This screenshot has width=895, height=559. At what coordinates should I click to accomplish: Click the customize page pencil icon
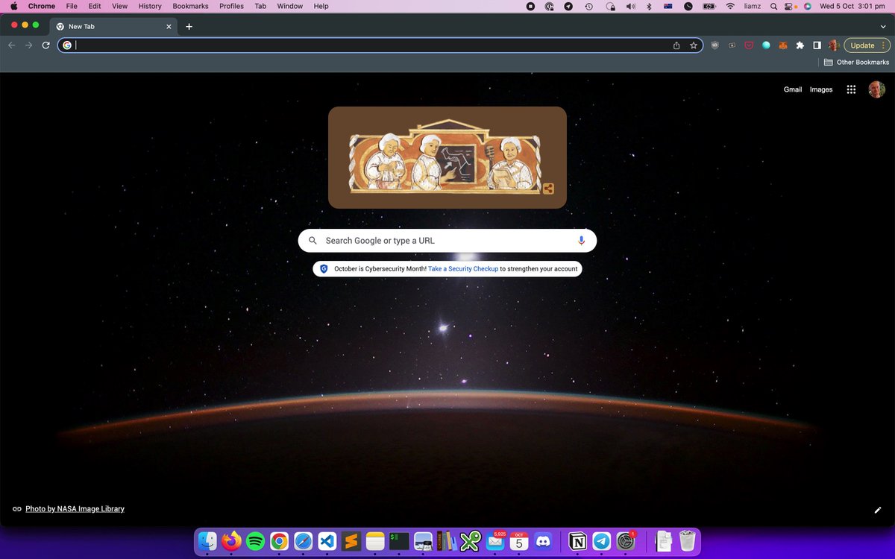(x=878, y=510)
